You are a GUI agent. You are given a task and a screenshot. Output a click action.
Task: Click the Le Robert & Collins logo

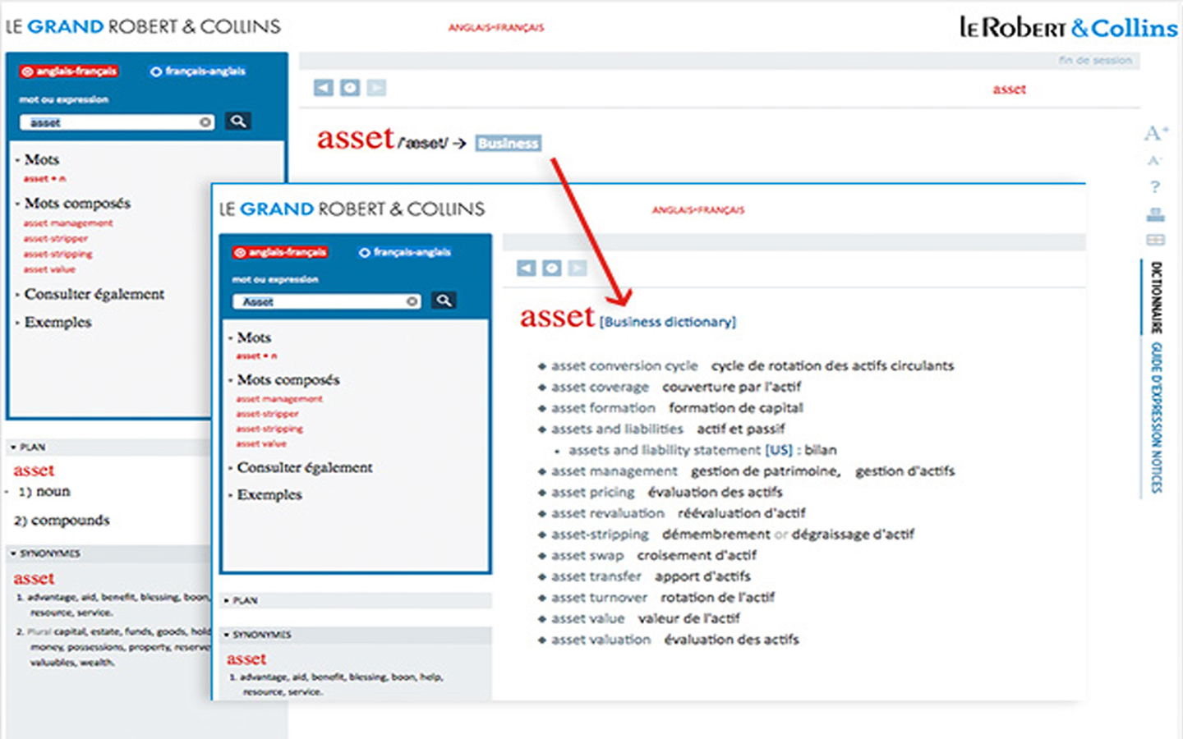tap(1068, 28)
